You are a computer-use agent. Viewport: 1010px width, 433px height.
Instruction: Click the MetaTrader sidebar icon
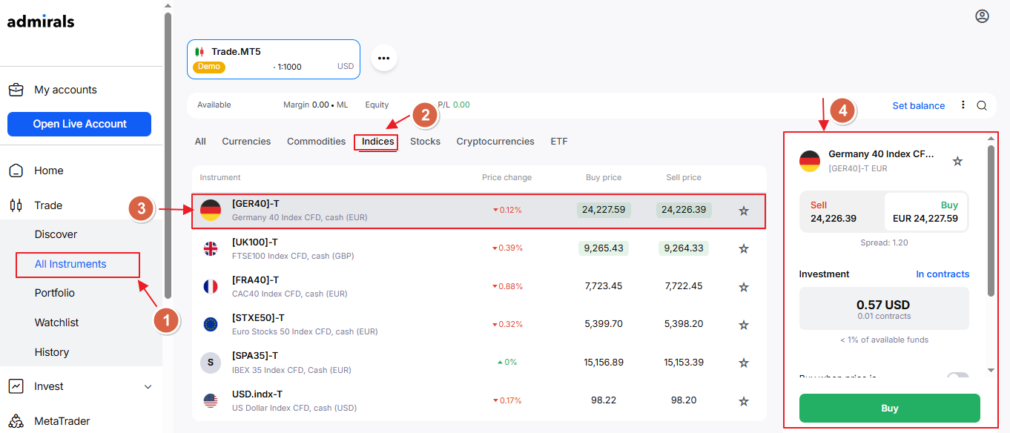(16, 421)
